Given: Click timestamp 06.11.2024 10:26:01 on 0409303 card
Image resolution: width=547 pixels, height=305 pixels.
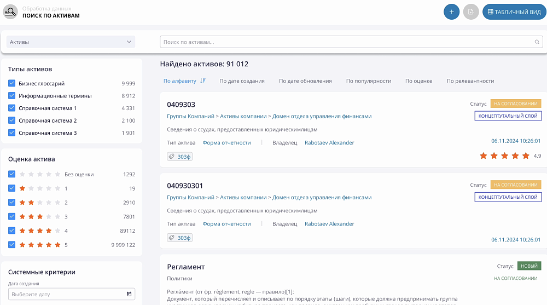Looking at the screenshot, I should [x=516, y=141].
